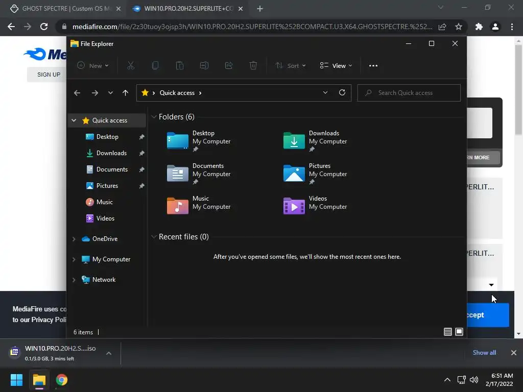The width and height of the screenshot is (523, 392).
Task: Click the Search Quick access field
Action: 409,93
